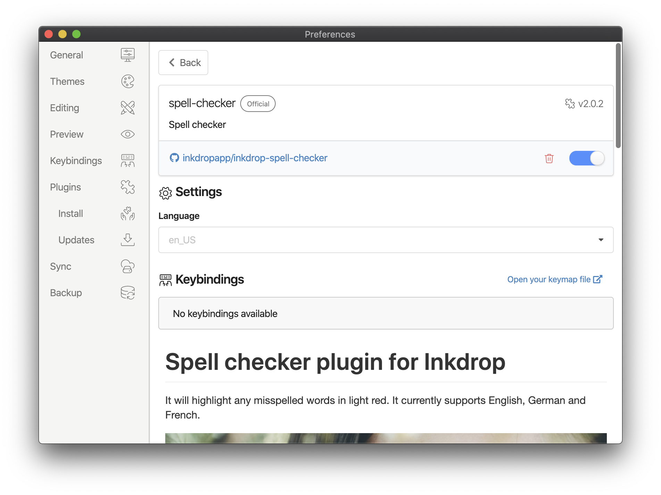Viewport: 661px width, 495px height.
Task: Click the trash icon to uninstall plugin
Action: click(549, 158)
